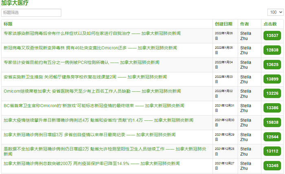
Task: Click the green 15838 hits badge
Action: click(x=272, y=122)
